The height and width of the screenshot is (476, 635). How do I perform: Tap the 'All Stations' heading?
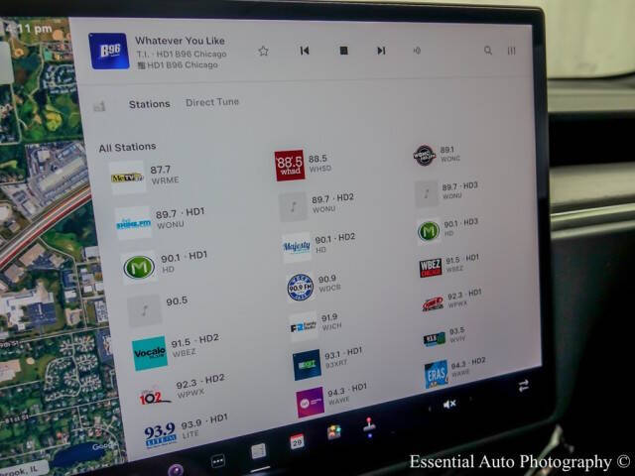128,148
